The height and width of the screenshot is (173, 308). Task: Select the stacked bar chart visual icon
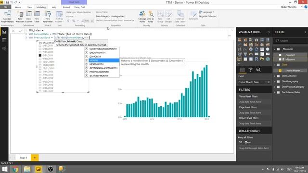(x=240, y=40)
